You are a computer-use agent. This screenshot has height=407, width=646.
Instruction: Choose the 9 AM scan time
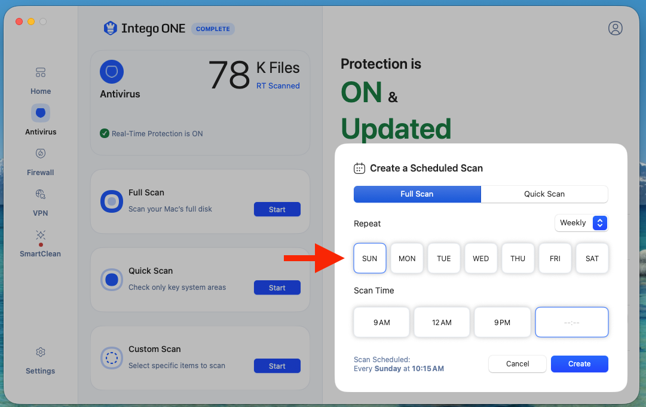(381, 322)
